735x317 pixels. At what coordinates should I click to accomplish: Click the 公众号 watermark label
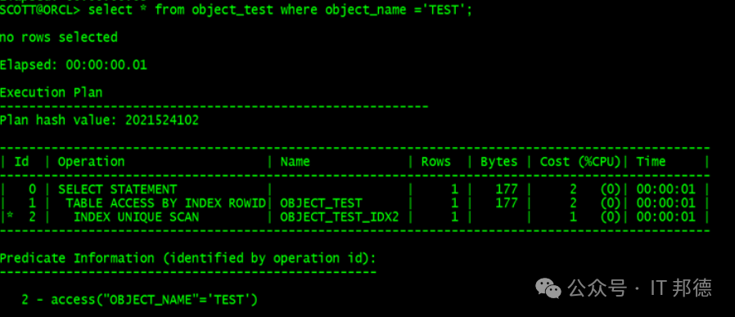tap(597, 288)
